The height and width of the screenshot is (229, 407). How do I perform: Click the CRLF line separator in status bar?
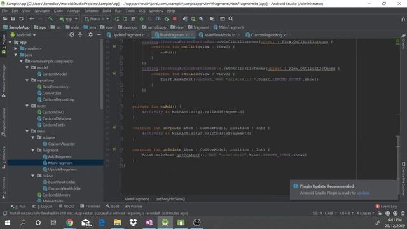point(331,213)
